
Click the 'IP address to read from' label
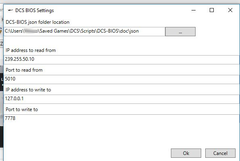point(31,50)
